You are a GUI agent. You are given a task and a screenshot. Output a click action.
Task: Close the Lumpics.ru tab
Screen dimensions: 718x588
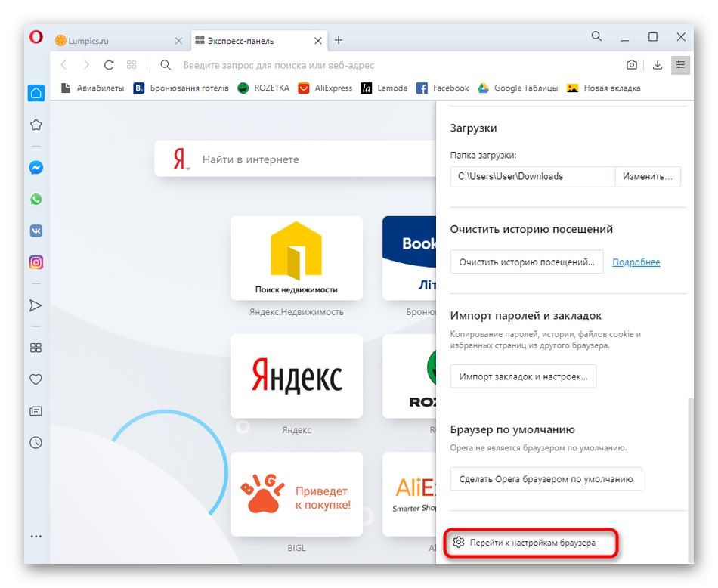(x=178, y=41)
